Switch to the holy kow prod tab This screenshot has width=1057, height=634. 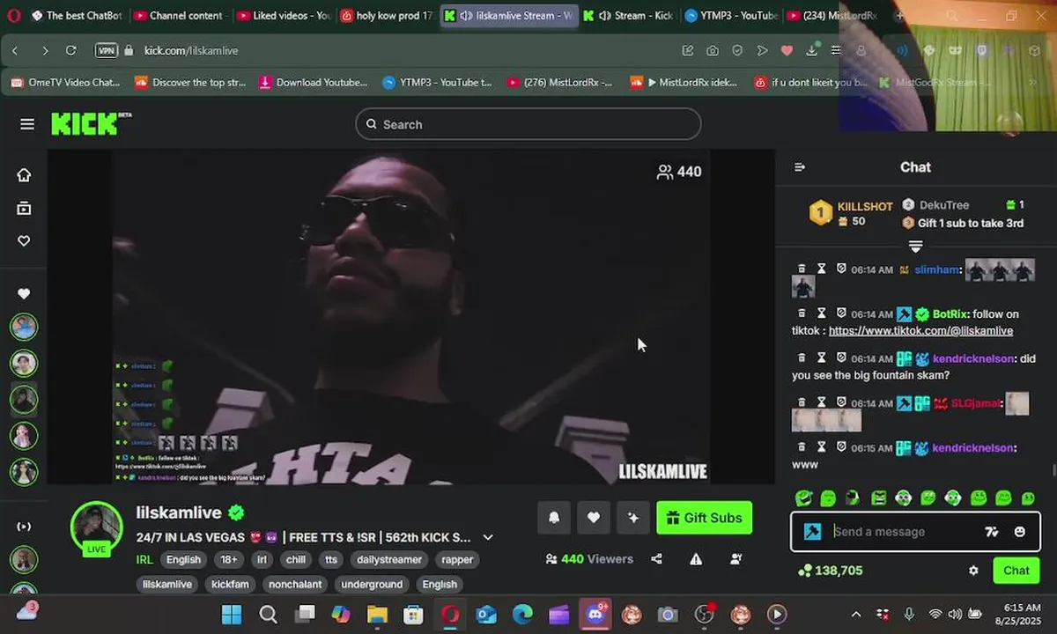click(x=388, y=16)
